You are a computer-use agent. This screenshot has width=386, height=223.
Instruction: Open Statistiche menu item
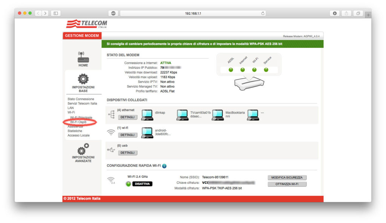75,131
